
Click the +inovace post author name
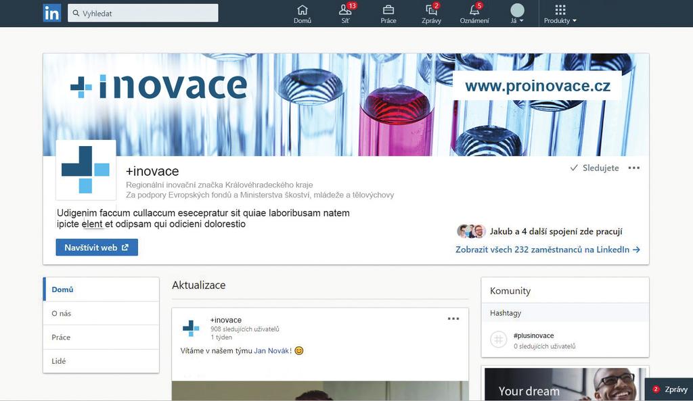(226, 320)
